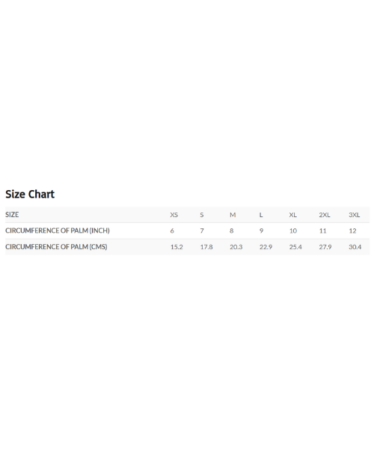Click the SIZE row label
This screenshot has height=449, width=374.
[12, 215]
